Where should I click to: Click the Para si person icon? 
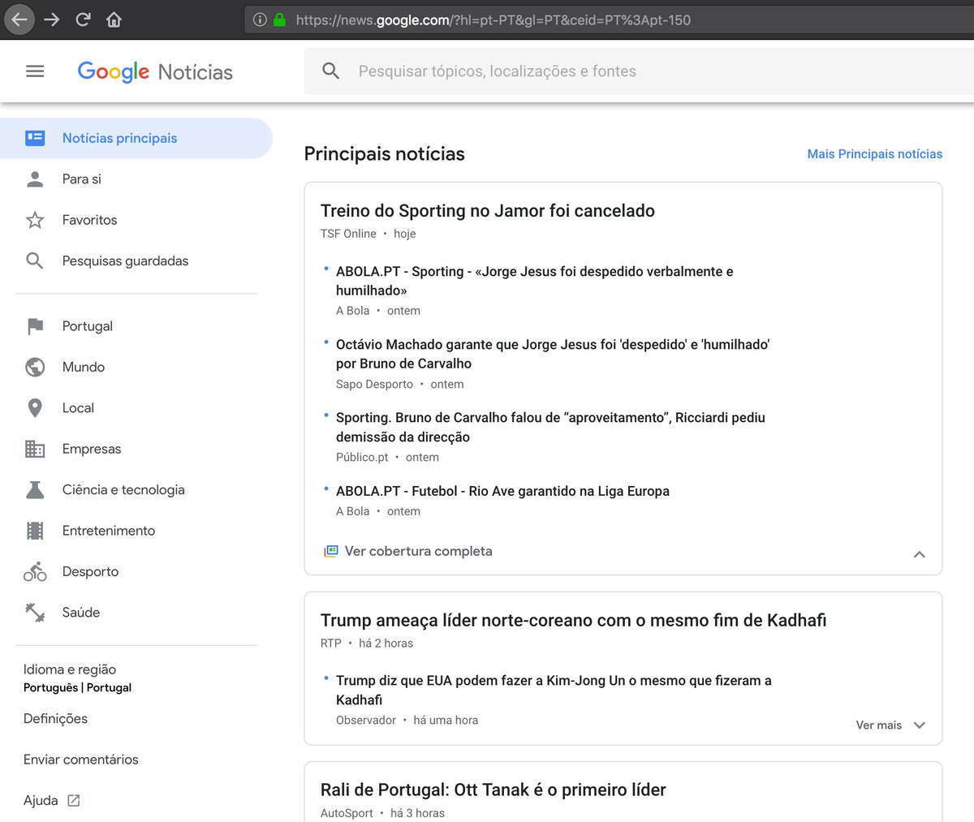click(35, 179)
